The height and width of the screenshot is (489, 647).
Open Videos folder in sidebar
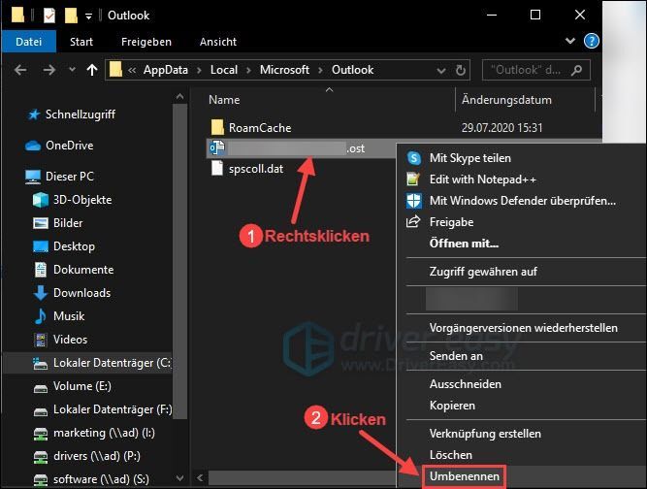tap(70, 340)
